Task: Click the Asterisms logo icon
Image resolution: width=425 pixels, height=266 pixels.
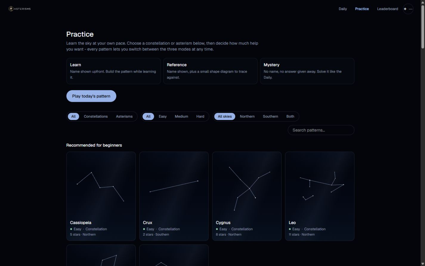Action: tap(11, 9)
